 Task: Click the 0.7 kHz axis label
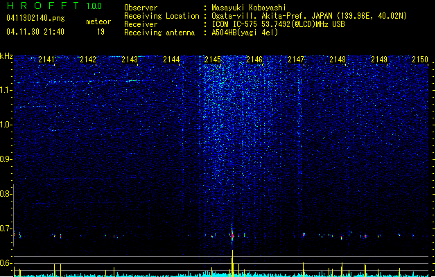click(x=6, y=229)
